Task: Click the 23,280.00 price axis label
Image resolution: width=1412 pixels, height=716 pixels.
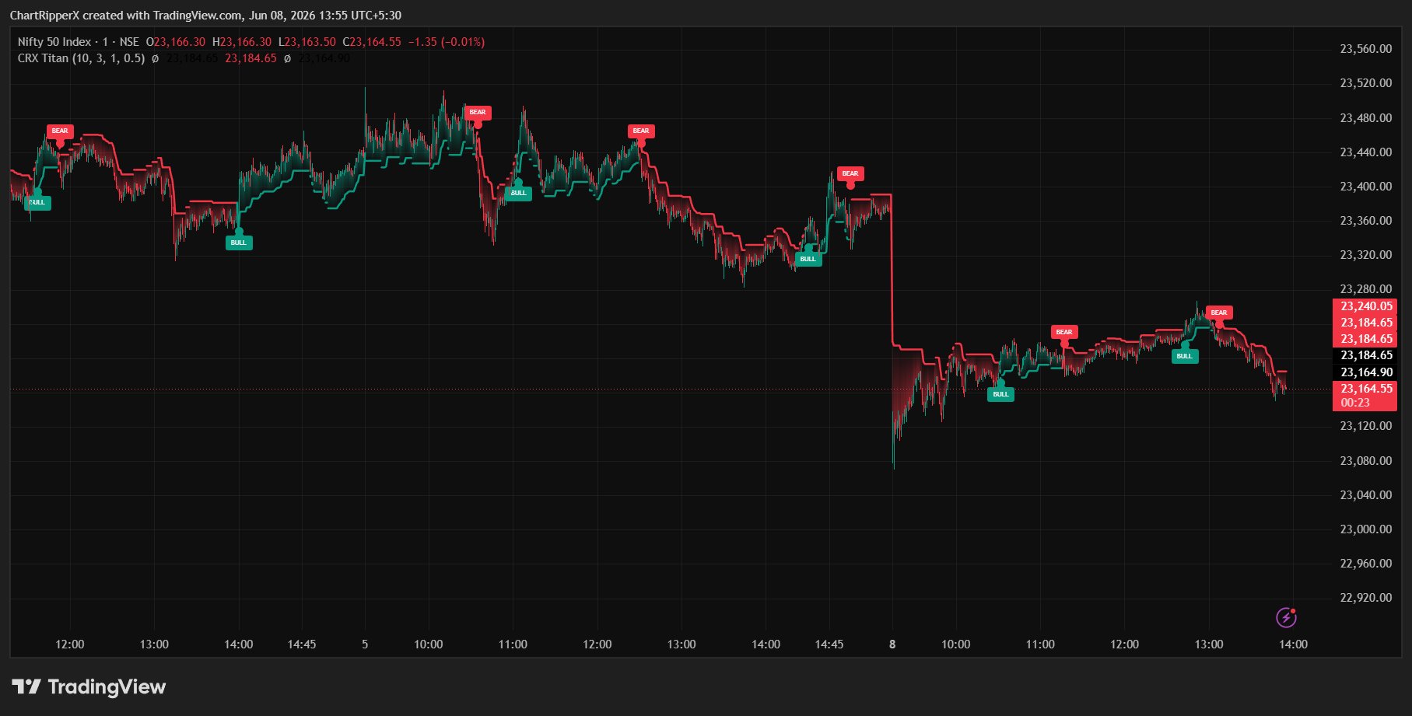Action: [1365, 289]
